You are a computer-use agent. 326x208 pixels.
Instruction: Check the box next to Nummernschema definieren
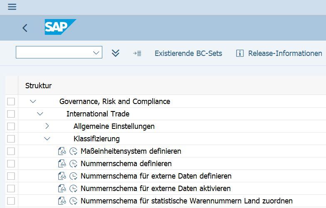11,164
